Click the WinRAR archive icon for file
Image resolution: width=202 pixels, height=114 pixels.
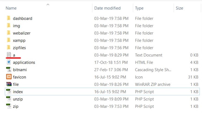click(x=8, y=84)
